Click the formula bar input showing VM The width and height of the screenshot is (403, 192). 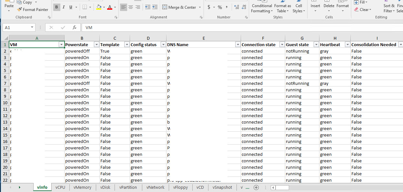pos(226,28)
